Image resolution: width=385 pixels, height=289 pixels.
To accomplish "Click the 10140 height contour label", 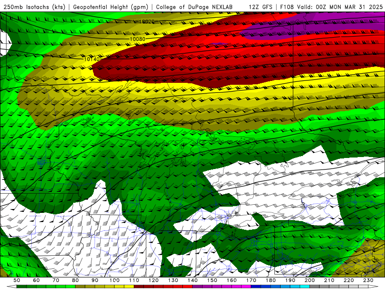I will coord(92,59).
